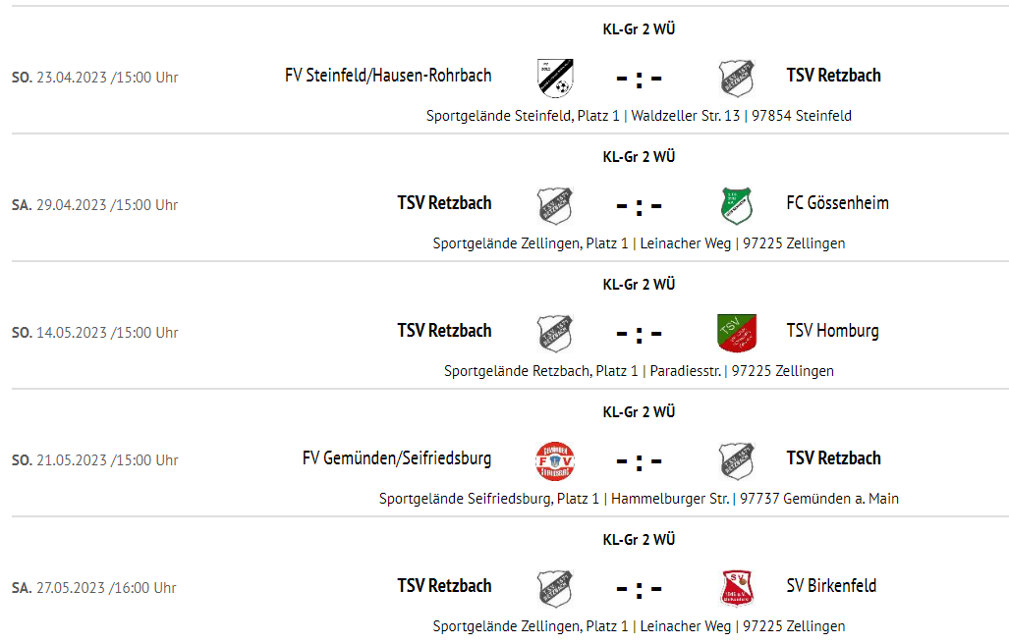Click TSV Retzbach crest in 29.04.2023 match
The width and height of the screenshot is (1009, 644).
pos(555,206)
